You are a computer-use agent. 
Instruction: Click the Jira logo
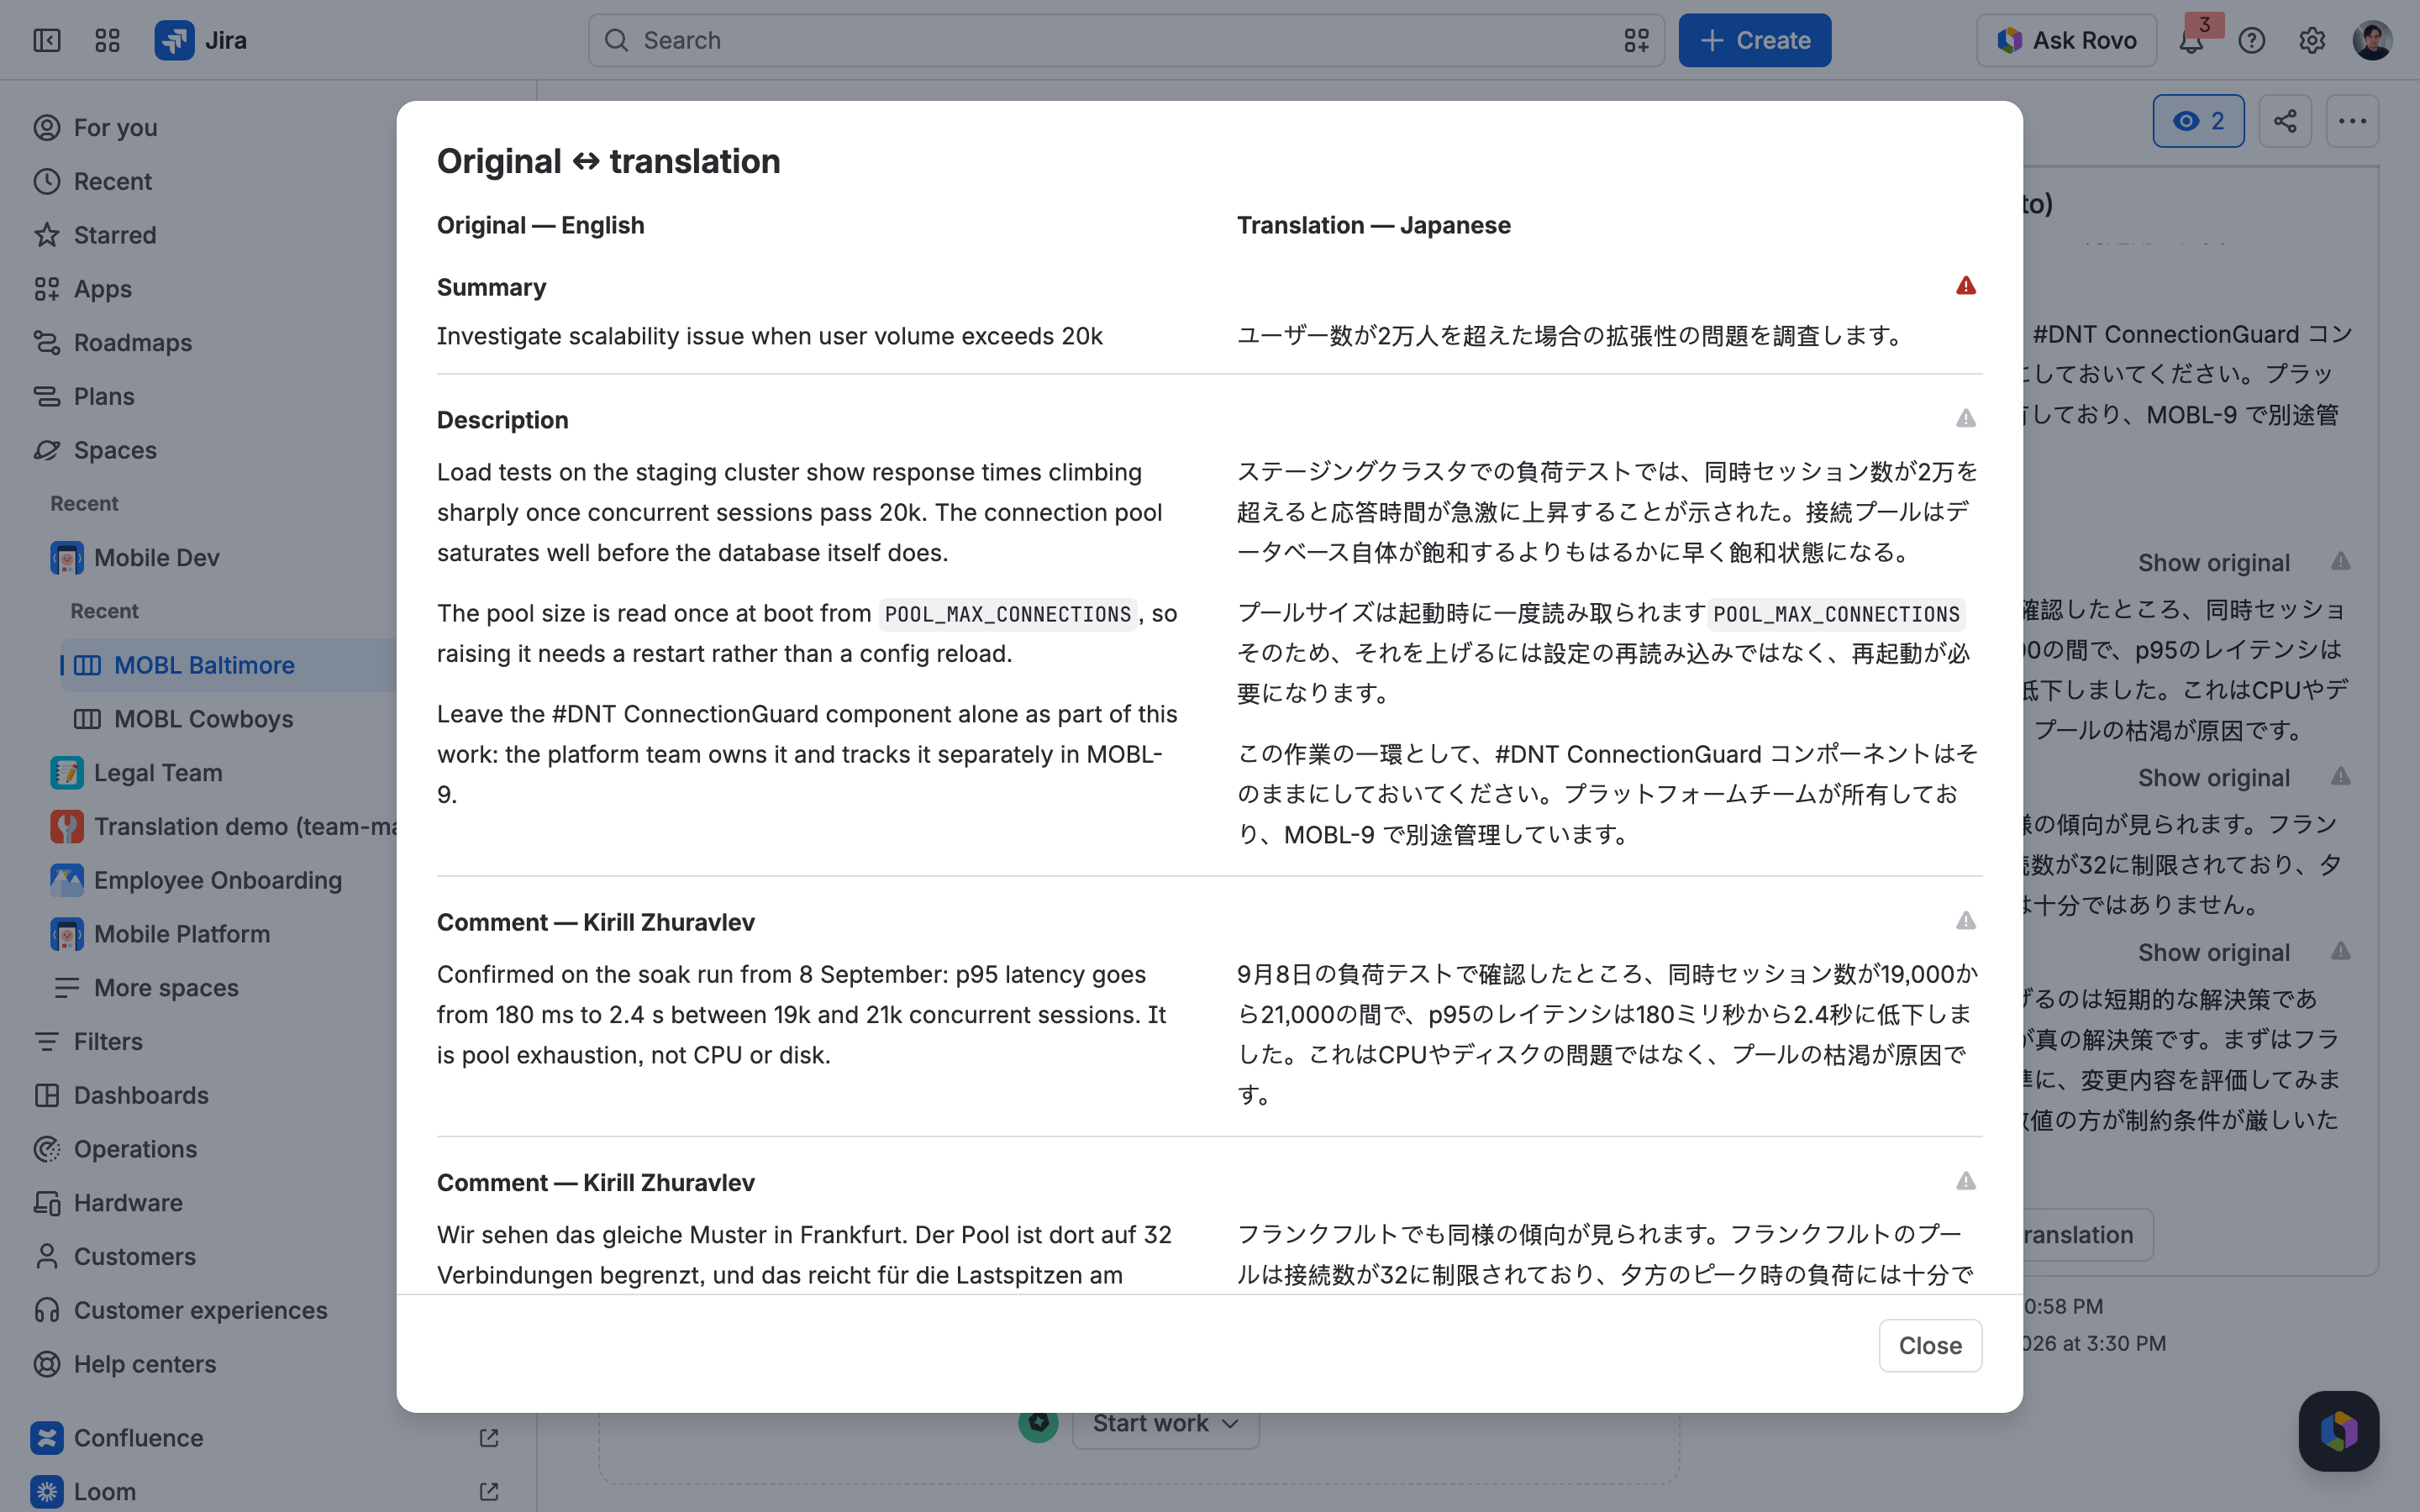[201, 40]
